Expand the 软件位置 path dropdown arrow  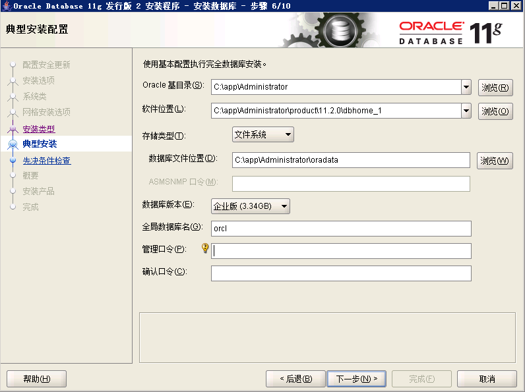tap(466, 111)
